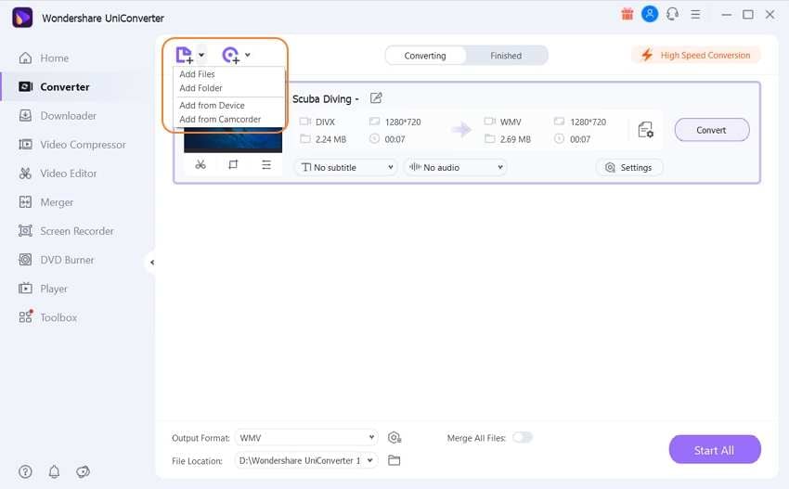Click the Home house icon

[x=25, y=58]
